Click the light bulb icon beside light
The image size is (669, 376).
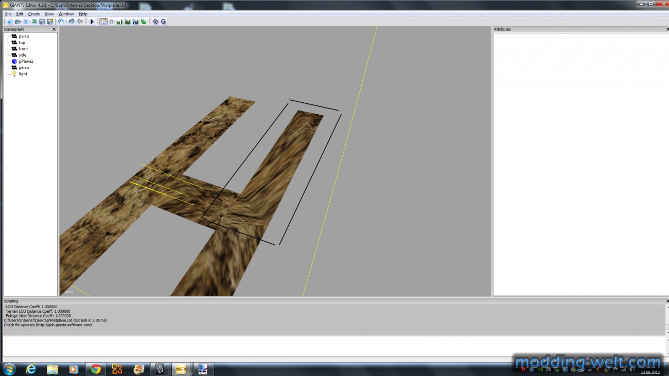click(x=14, y=74)
